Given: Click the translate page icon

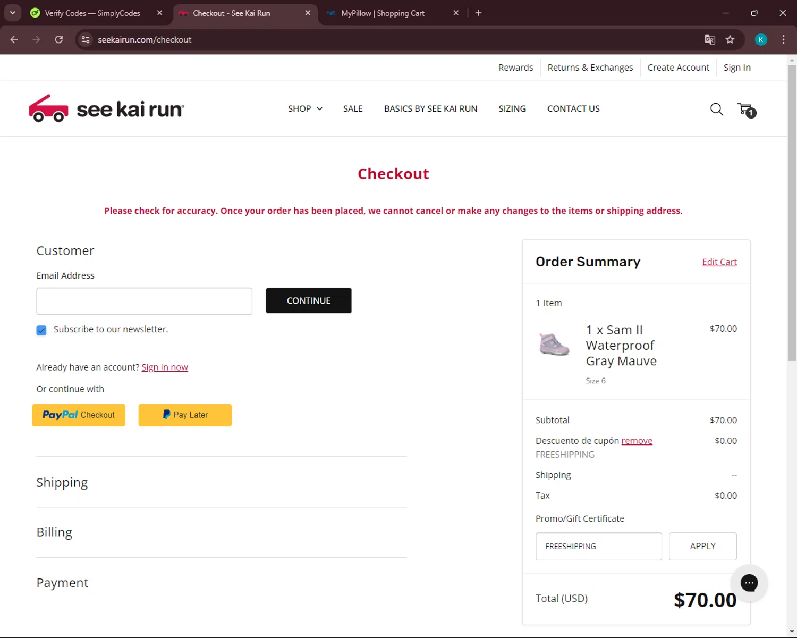Looking at the screenshot, I should pos(710,39).
